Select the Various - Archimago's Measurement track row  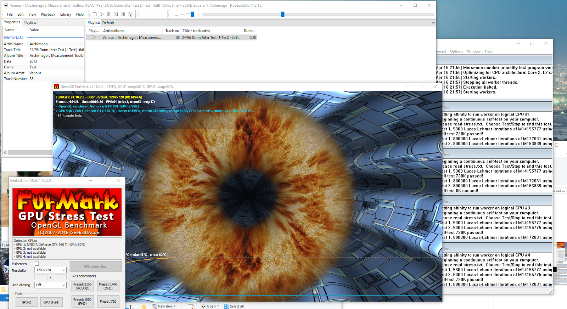click(172, 37)
